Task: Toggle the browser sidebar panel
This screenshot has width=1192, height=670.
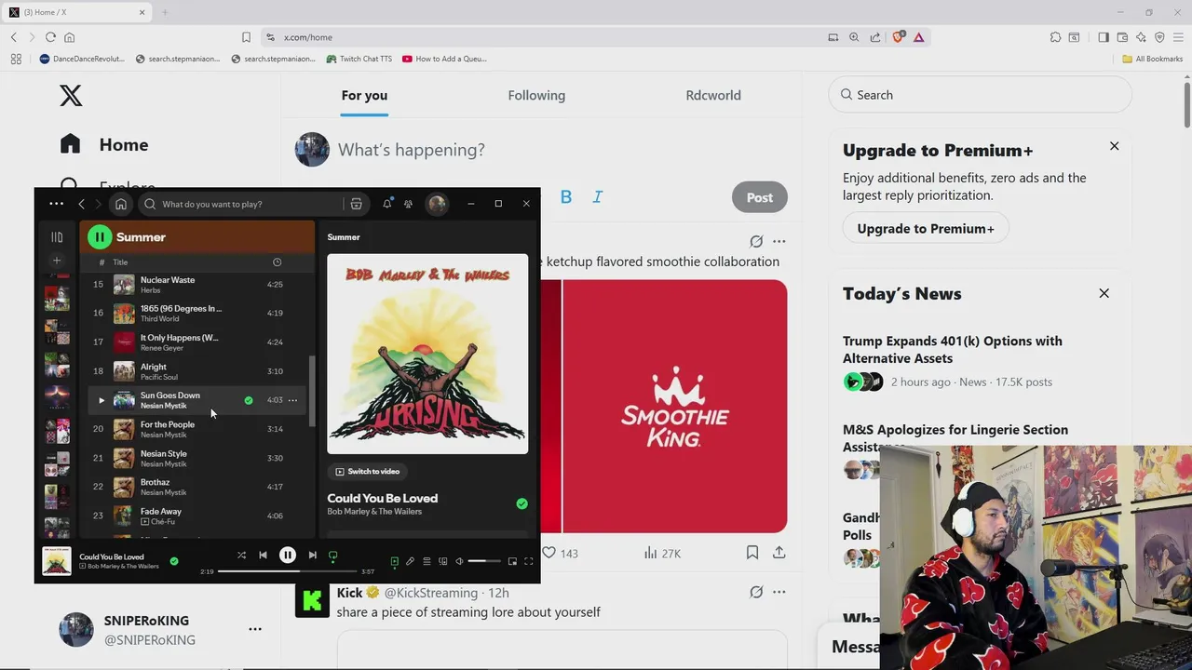Action: (x=1104, y=37)
